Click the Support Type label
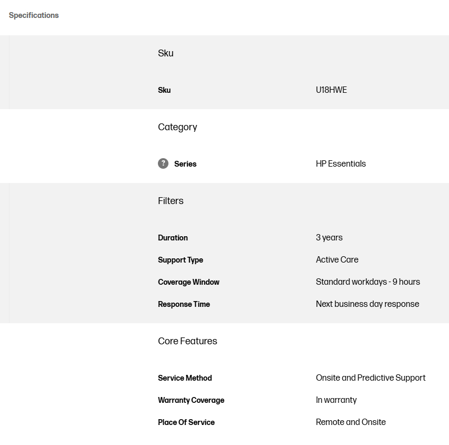 181,260
